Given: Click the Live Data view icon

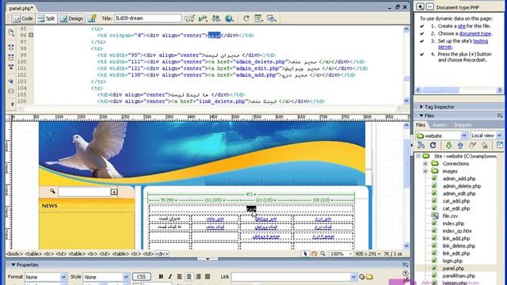Looking at the screenshot, I should click(x=92, y=18).
